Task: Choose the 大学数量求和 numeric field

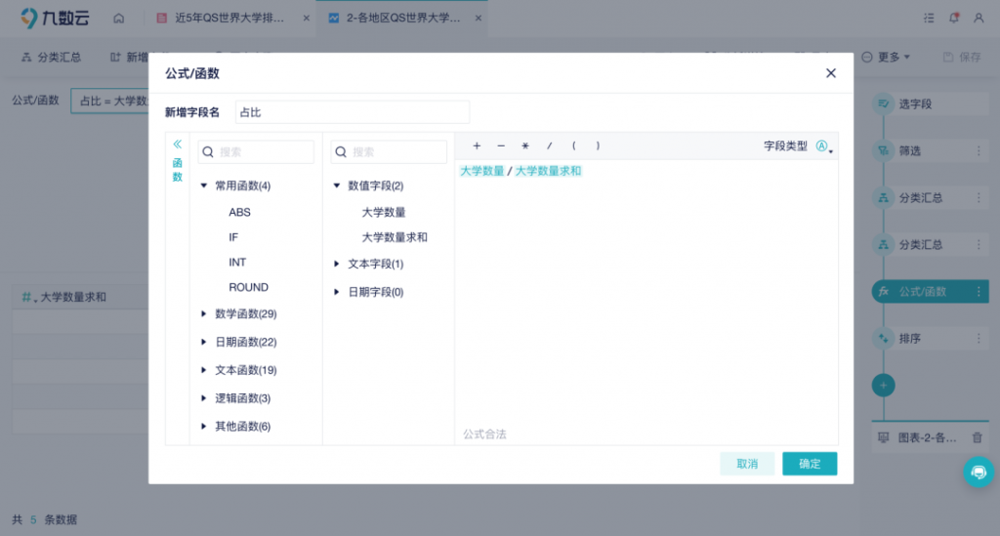Action: point(395,237)
